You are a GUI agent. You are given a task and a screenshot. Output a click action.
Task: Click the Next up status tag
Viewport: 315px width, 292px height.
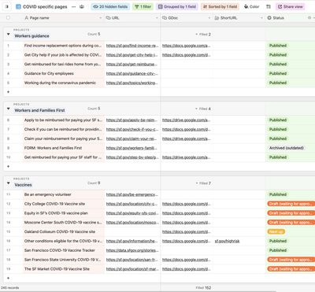[x=276, y=231]
